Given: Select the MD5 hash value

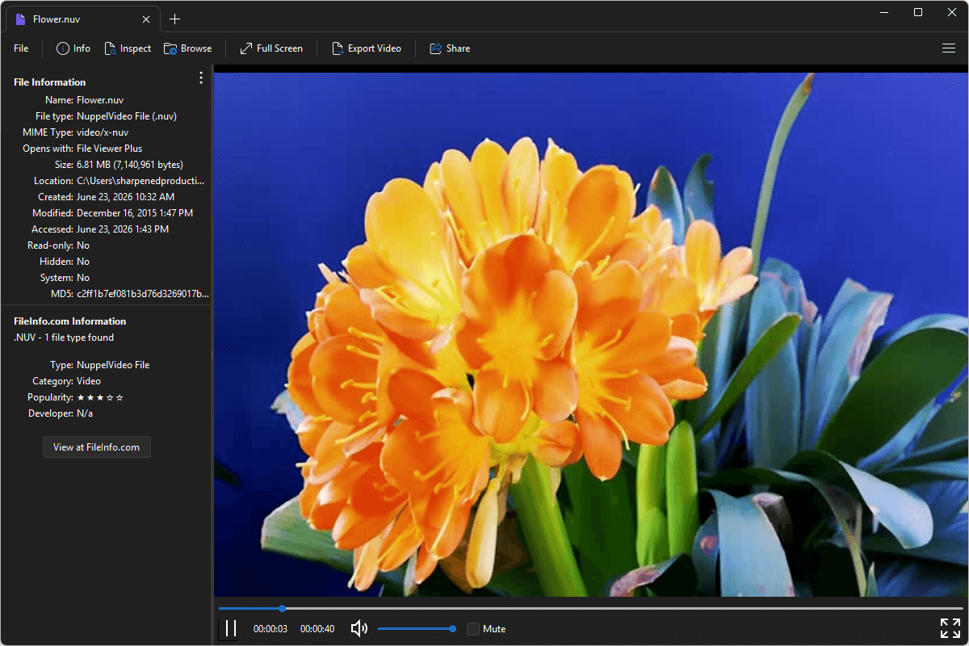Looking at the screenshot, I should click(x=143, y=294).
